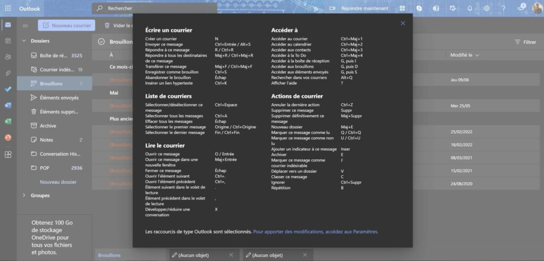Open Files attachments paperclip icon

click(8, 73)
